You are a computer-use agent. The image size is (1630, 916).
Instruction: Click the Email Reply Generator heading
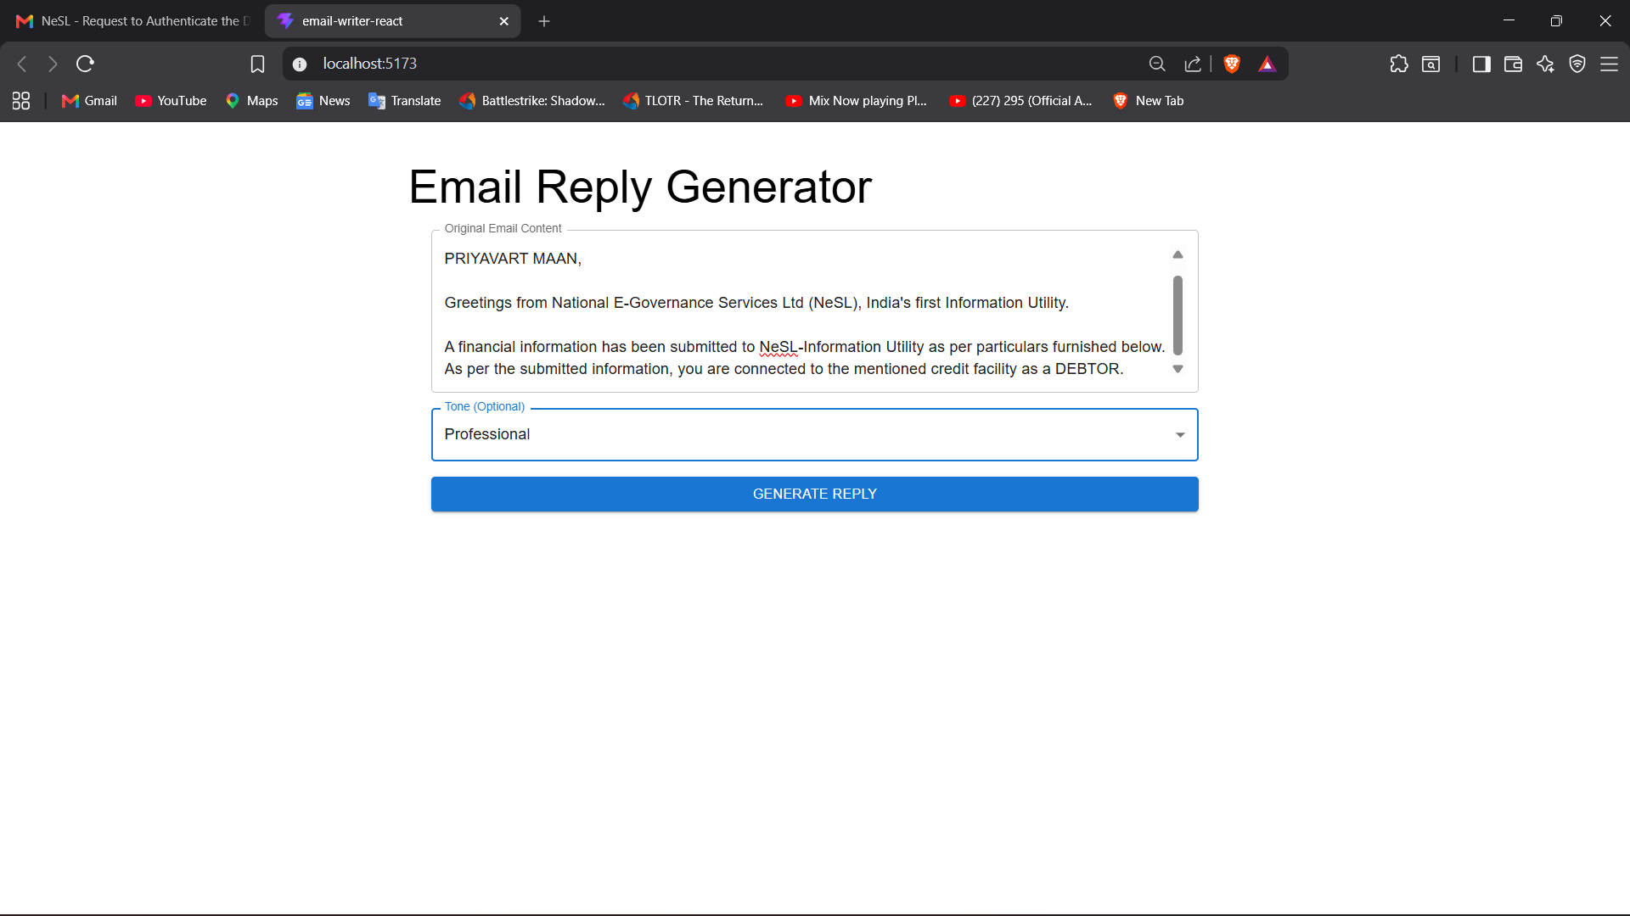(640, 187)
